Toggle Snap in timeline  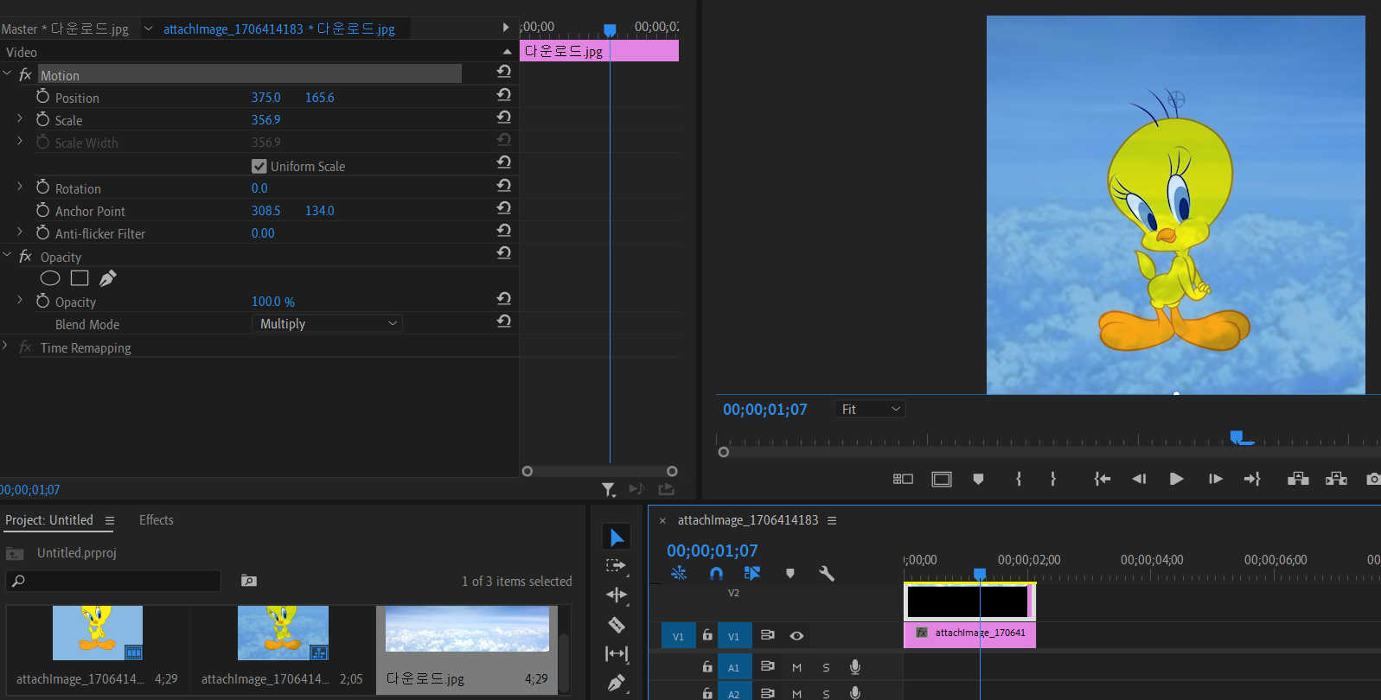716,573
